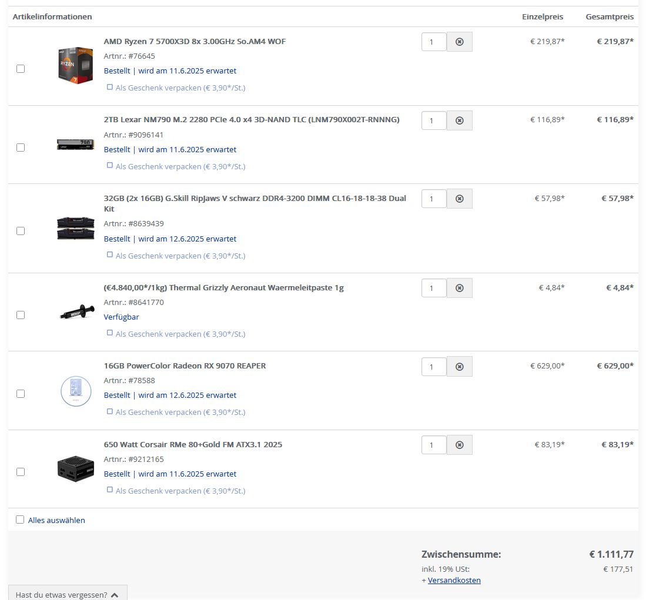Select the PowerColor Radeon RX 9070 row checkbox
This screenshot has height=600, width=646.
pyautogui.click(x=21, y=394)
